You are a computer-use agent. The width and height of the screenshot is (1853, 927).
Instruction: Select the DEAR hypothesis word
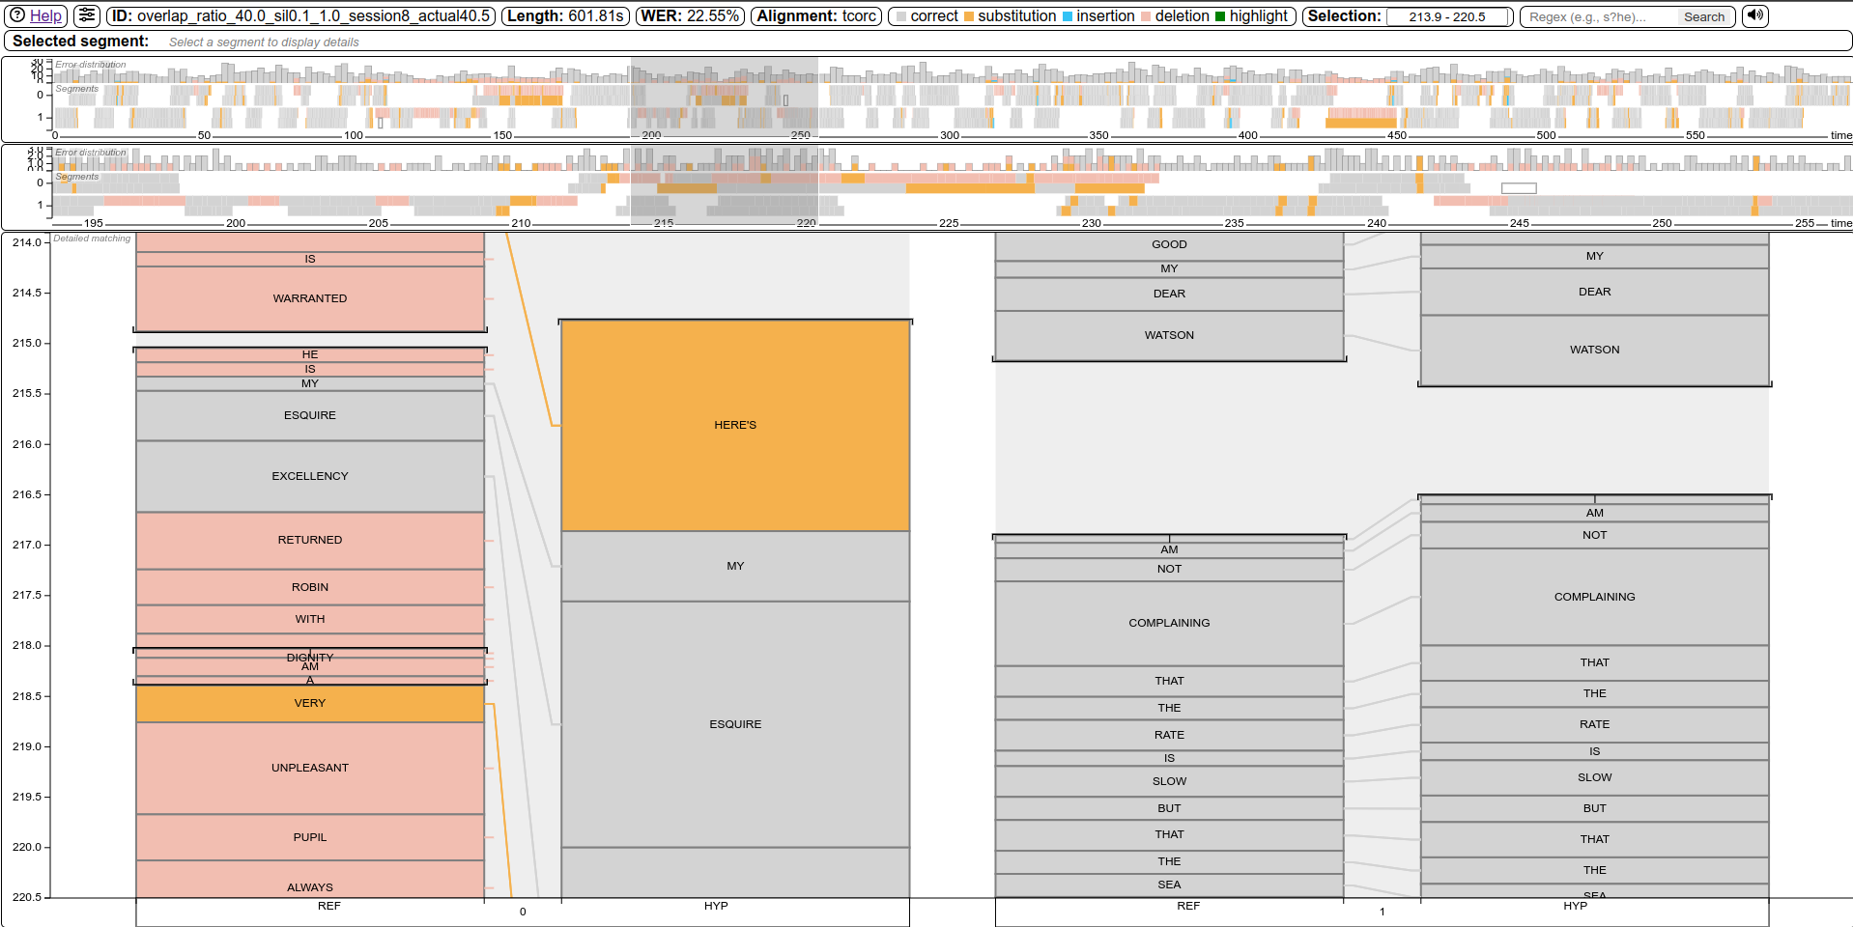point(1594,292)
